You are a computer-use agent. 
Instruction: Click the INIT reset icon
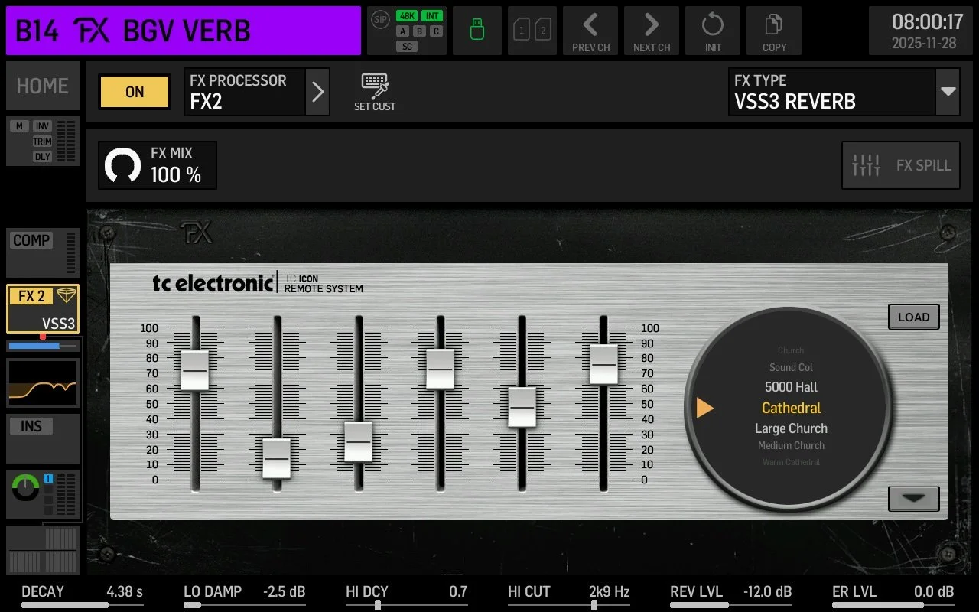713,31
